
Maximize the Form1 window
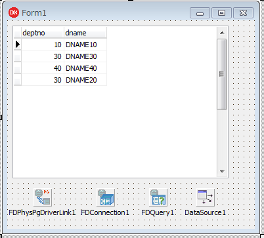pyautogui.click(x=221, y=13)
